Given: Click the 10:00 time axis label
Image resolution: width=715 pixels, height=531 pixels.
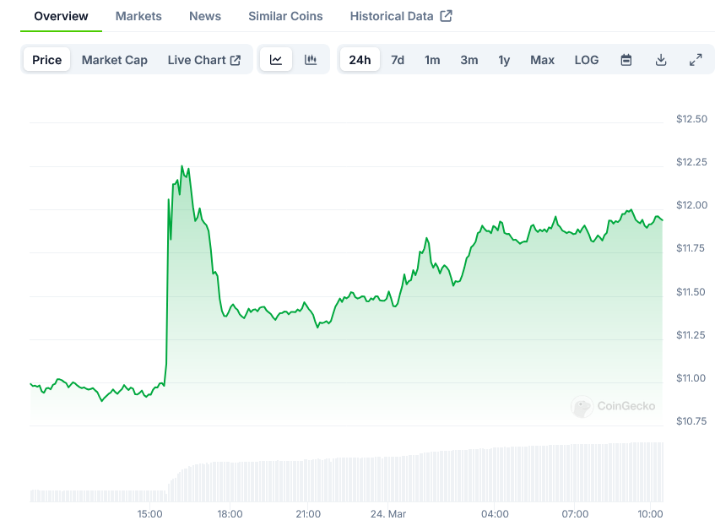Looking at the screenshot, I should pyautogui.click(x=650, y=514).
